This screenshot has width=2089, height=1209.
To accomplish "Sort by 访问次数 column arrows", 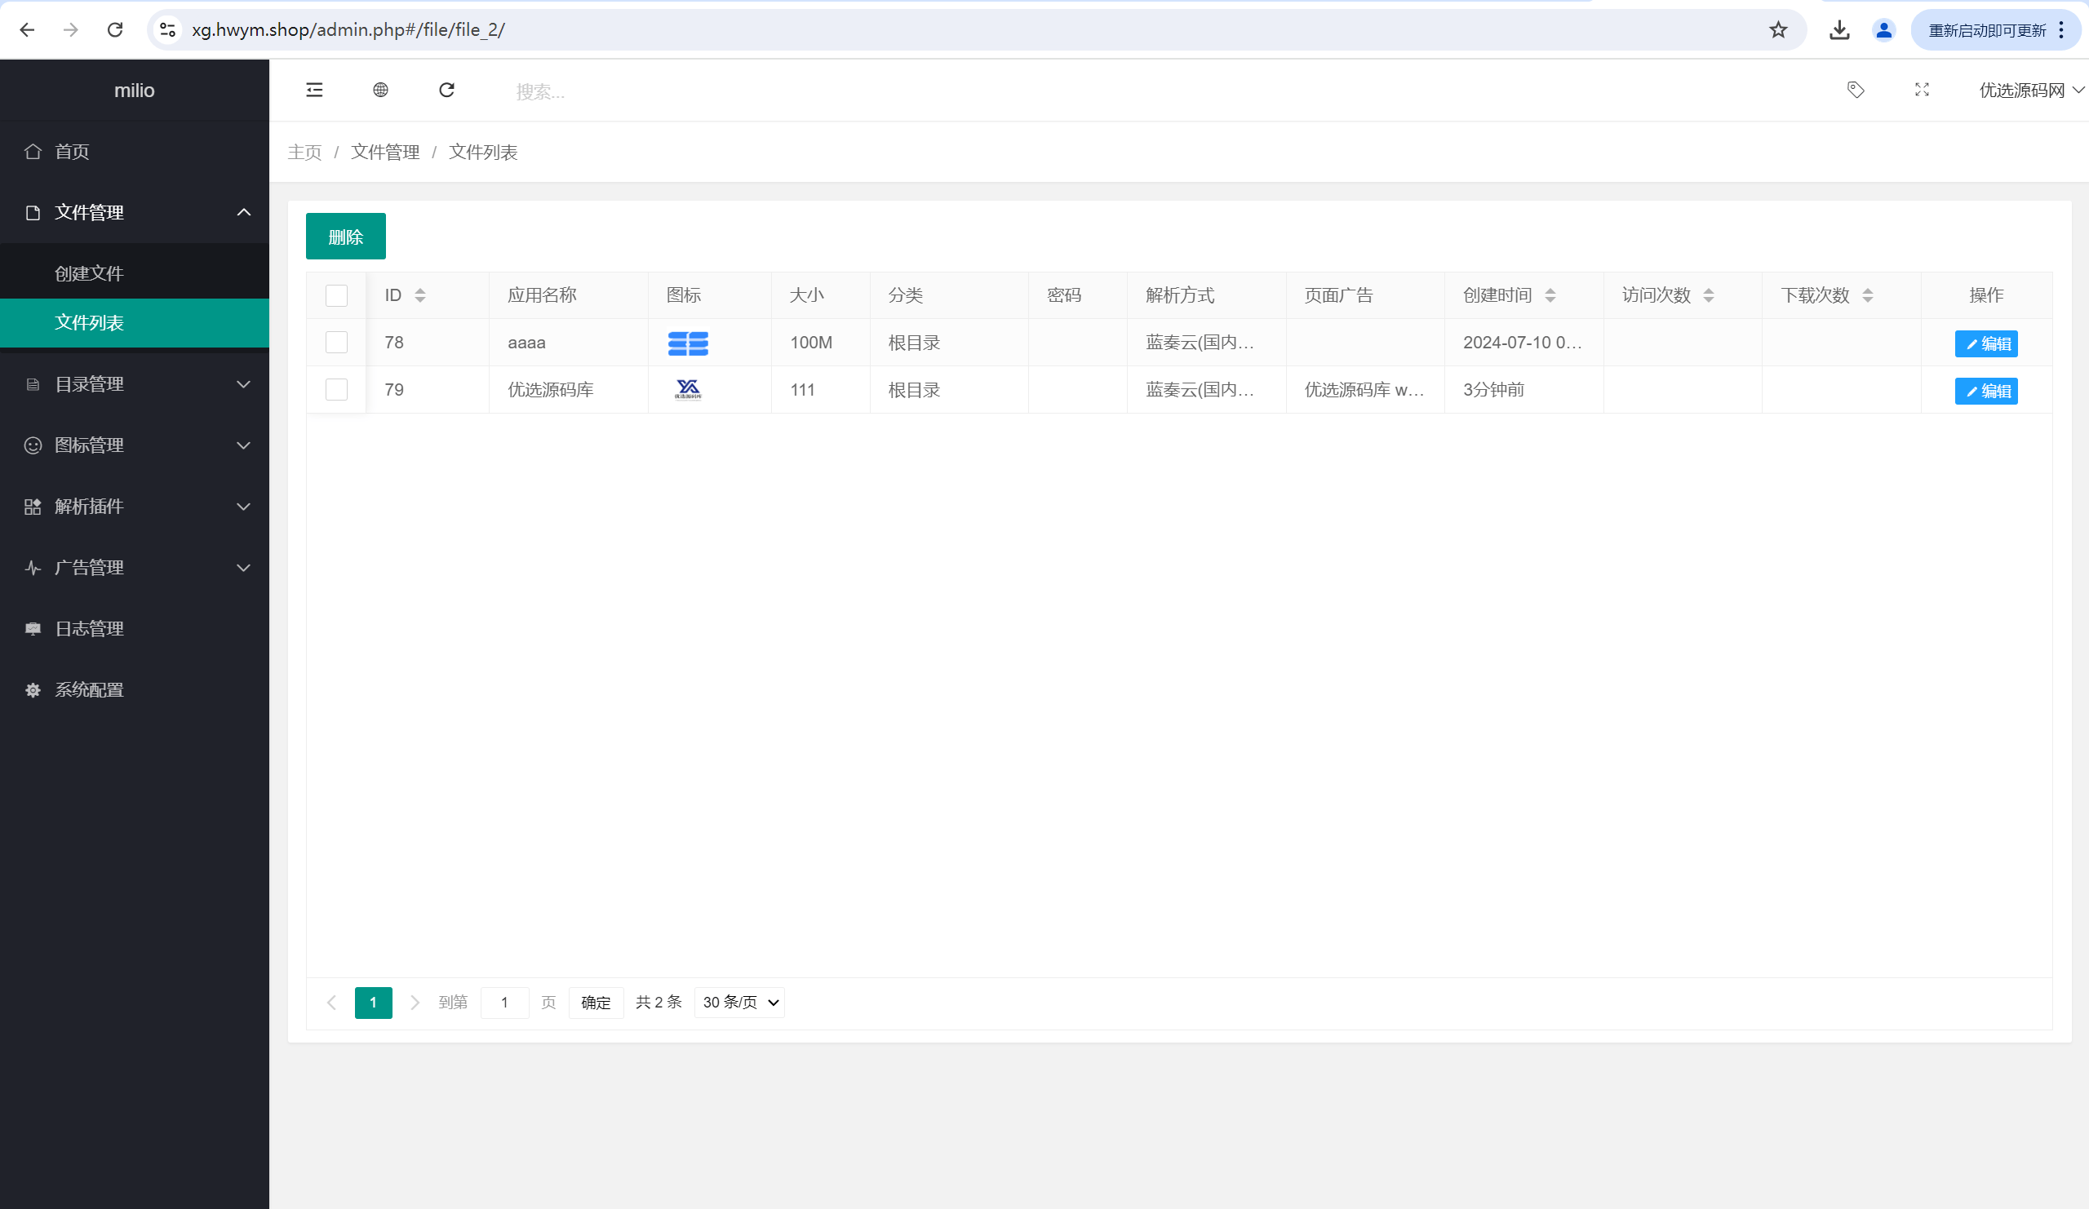I will [x=1709, y=295].
